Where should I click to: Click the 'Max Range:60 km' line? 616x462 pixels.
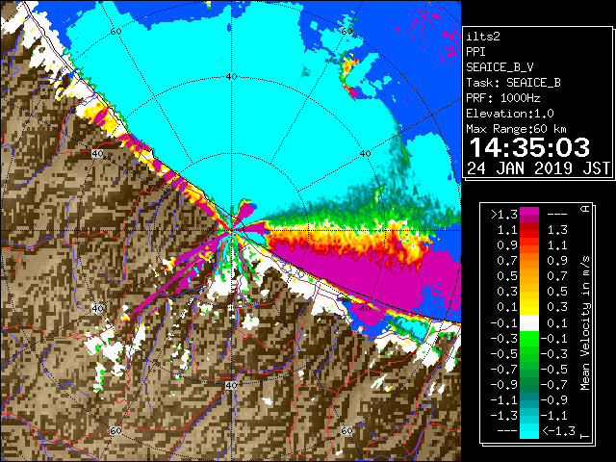point(516,129)
